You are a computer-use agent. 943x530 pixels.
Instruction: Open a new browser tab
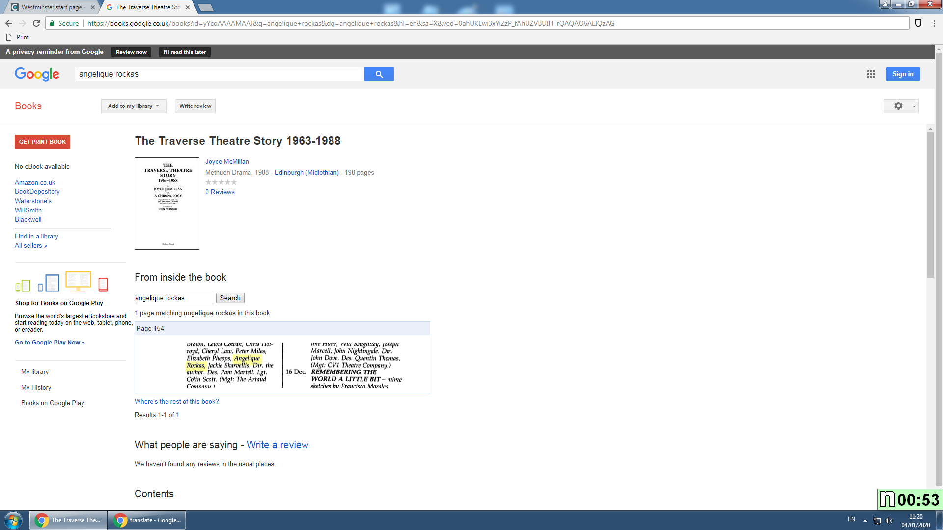(x=206, y=7)
